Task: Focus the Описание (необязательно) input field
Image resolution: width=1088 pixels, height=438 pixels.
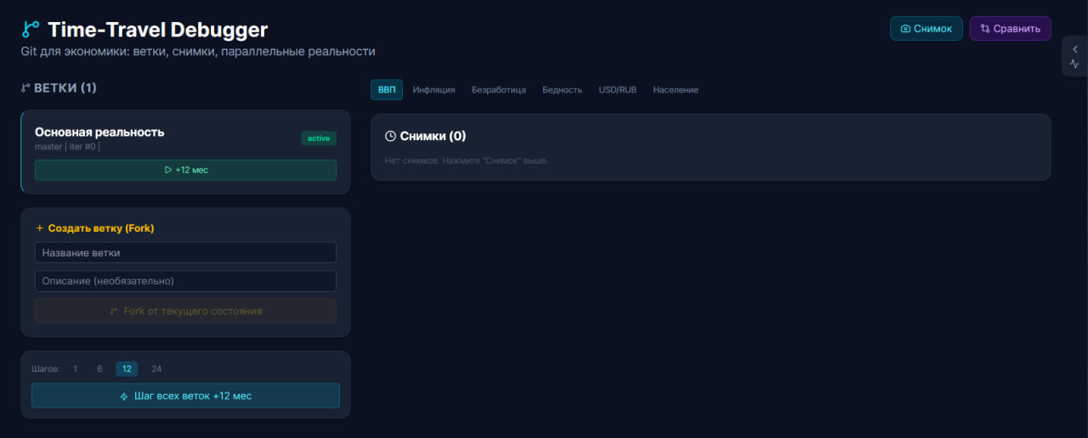Action: (185, 281)
